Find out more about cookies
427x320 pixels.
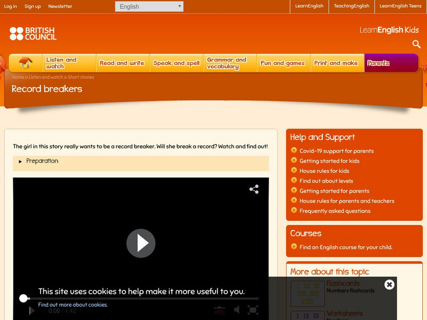click(x=72, y=305)
